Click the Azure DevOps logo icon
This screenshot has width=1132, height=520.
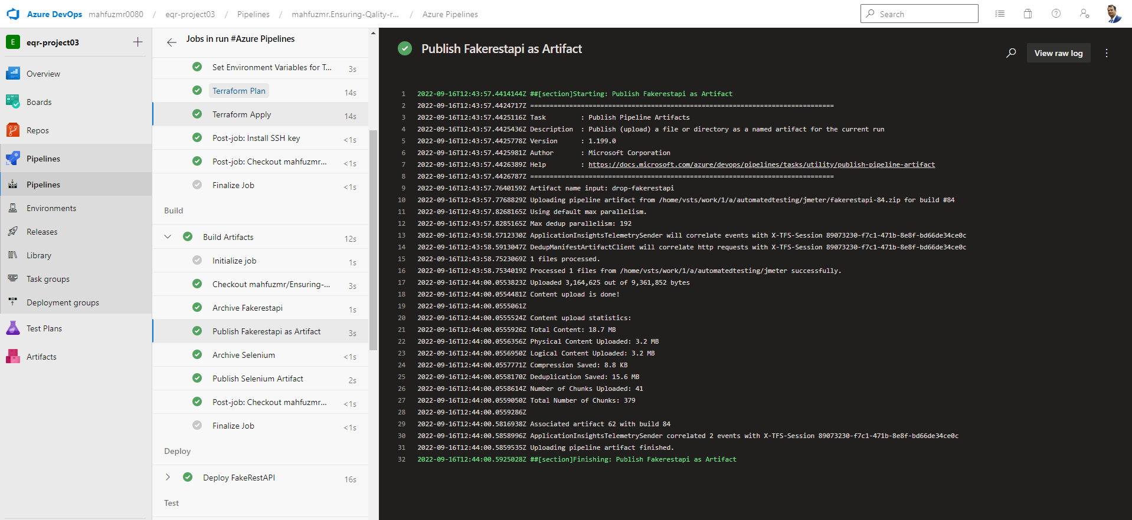coord(13,14)
